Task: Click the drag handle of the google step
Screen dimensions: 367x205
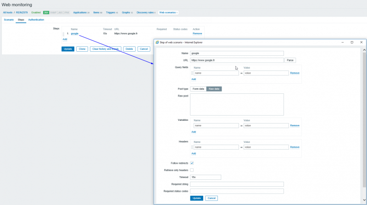Action: [63, 34]
